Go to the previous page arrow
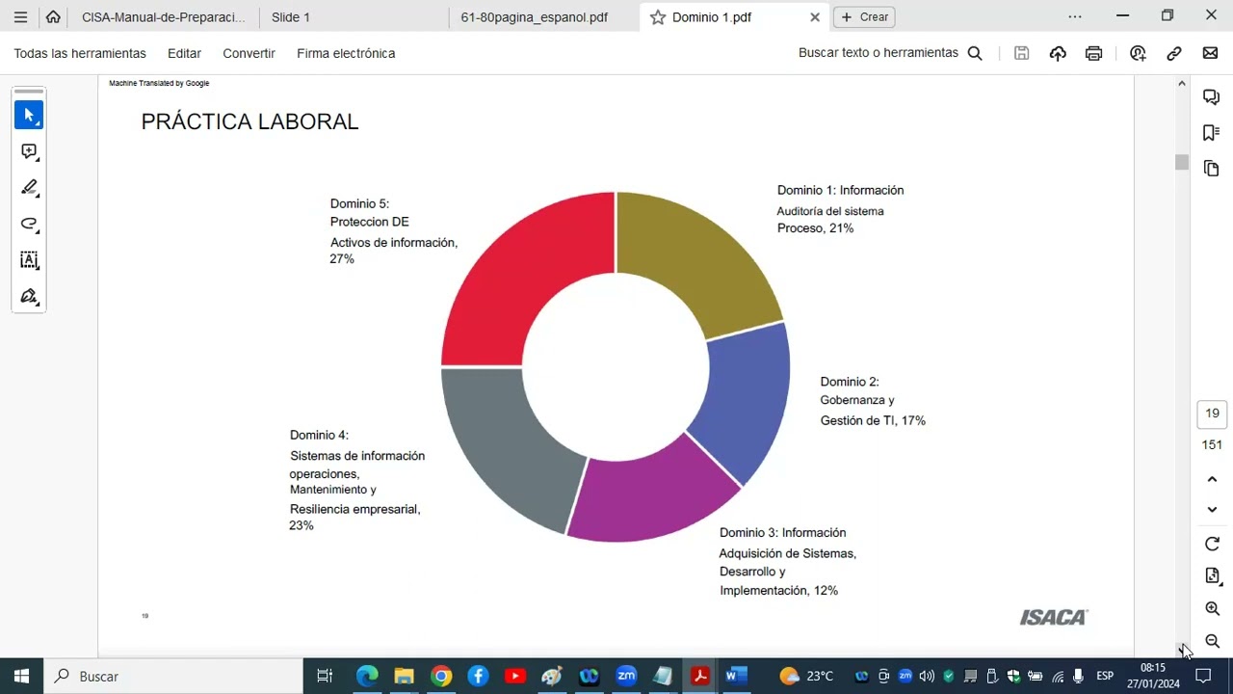Screen dimensions: 1233x694 pyautogui.click(x=1212, y=479)
